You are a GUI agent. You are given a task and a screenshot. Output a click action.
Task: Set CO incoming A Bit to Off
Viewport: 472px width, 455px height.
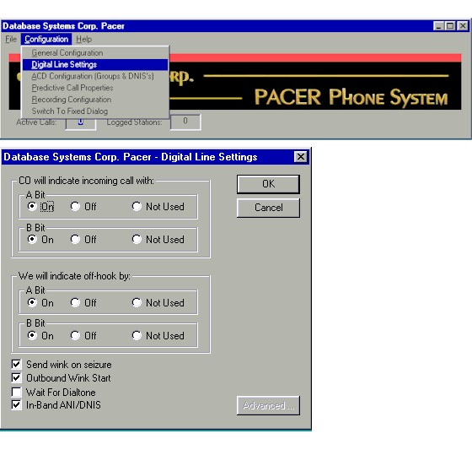coord(83,207)
